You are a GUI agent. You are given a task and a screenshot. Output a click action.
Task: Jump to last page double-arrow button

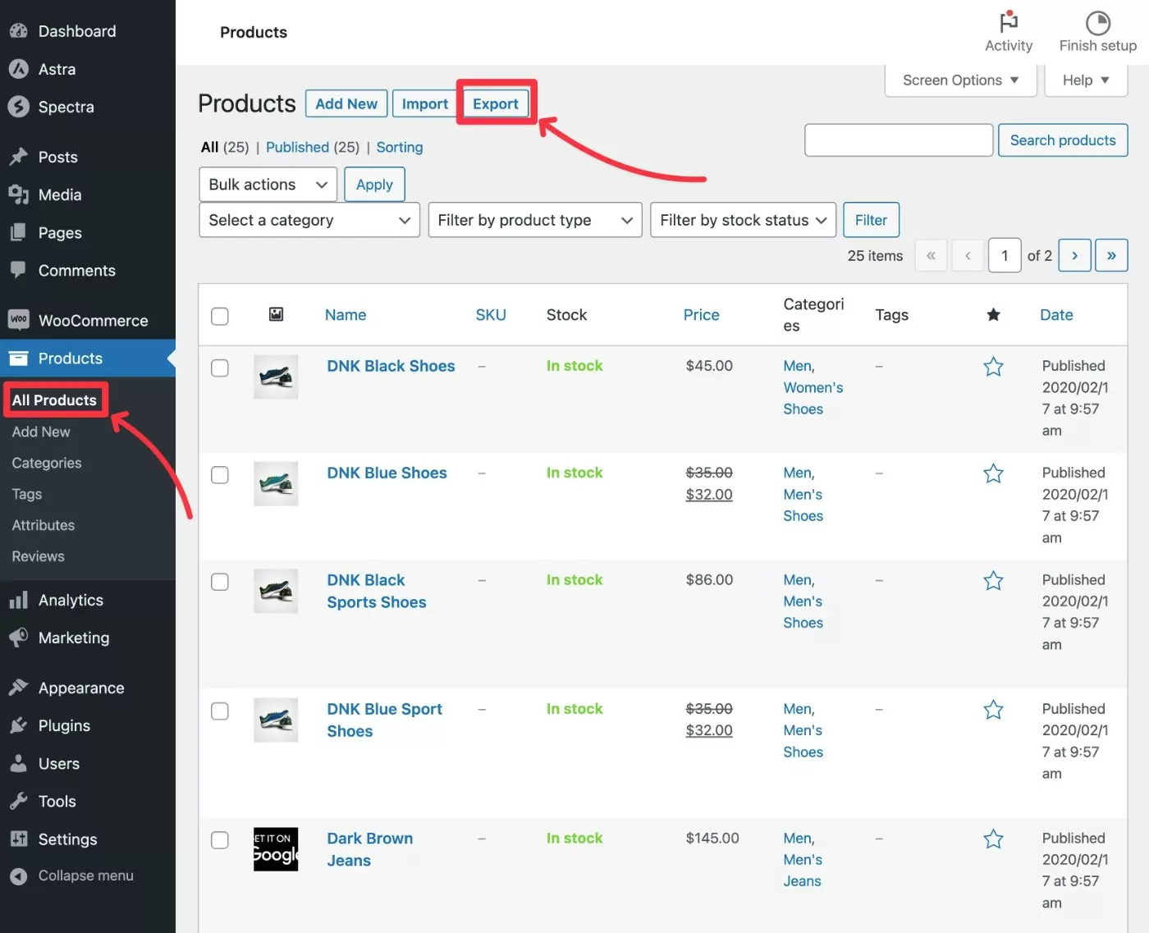(x=1111, y=255)
